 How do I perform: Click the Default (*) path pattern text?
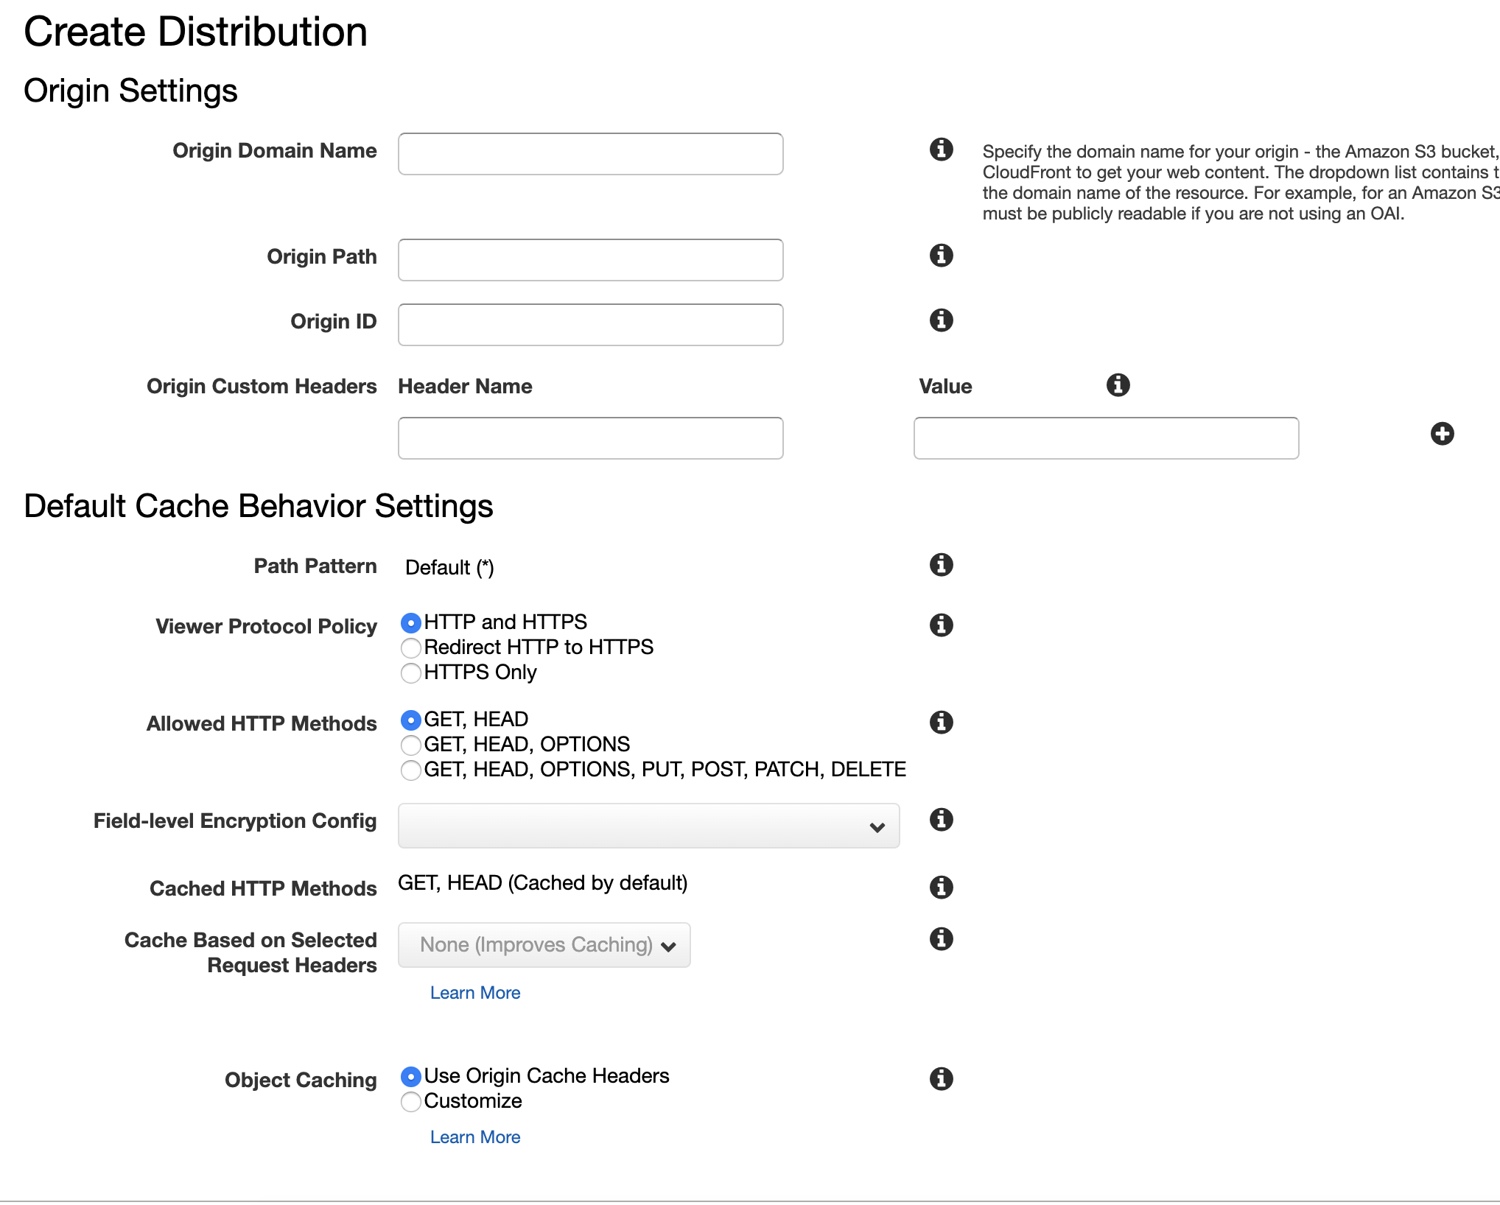point(449,568)
